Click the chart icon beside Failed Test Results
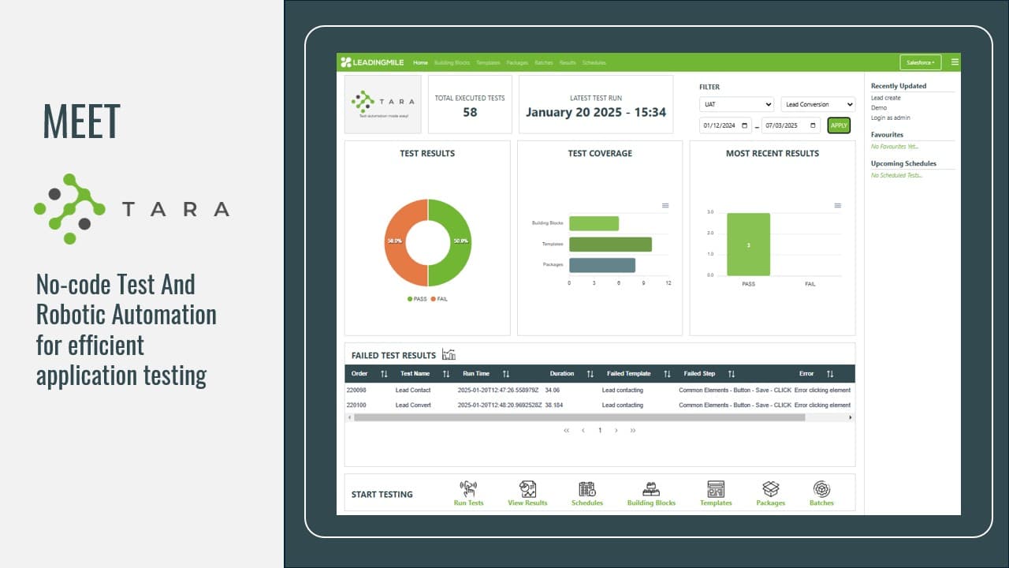Viewport: 1009px width, 568px height. [449, 354]
